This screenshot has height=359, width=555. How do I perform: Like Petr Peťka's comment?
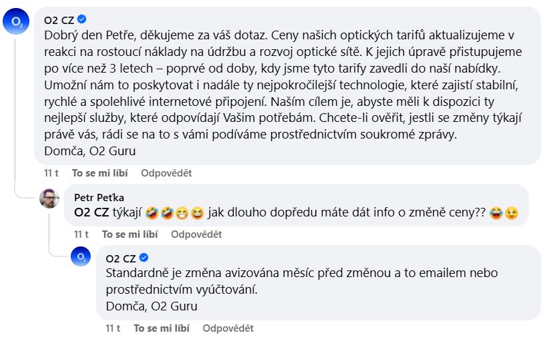point(129,234)
